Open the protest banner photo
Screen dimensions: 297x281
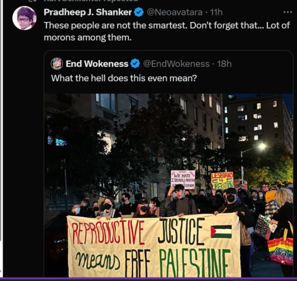point(169,185)
